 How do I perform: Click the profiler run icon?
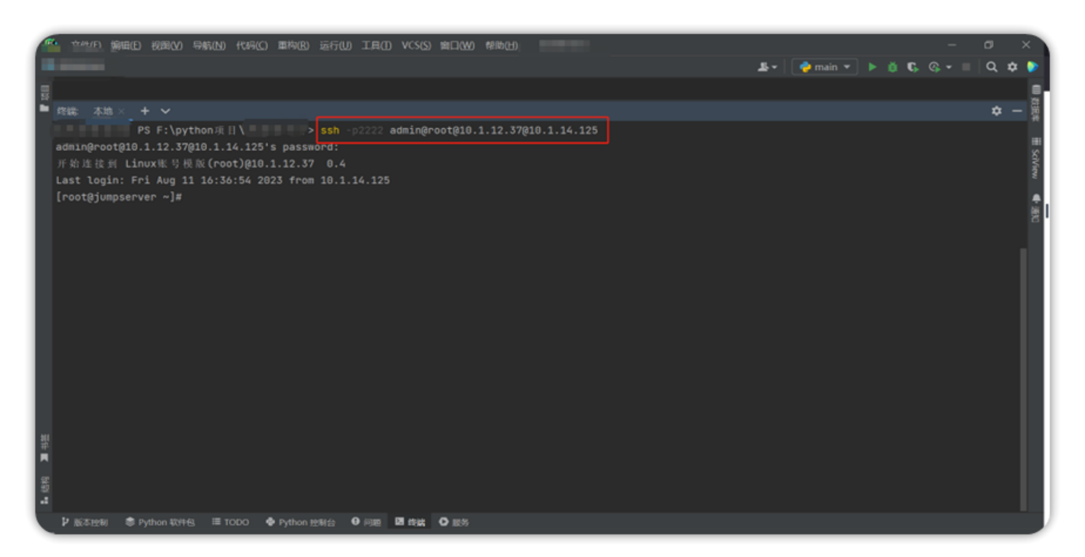934,67
